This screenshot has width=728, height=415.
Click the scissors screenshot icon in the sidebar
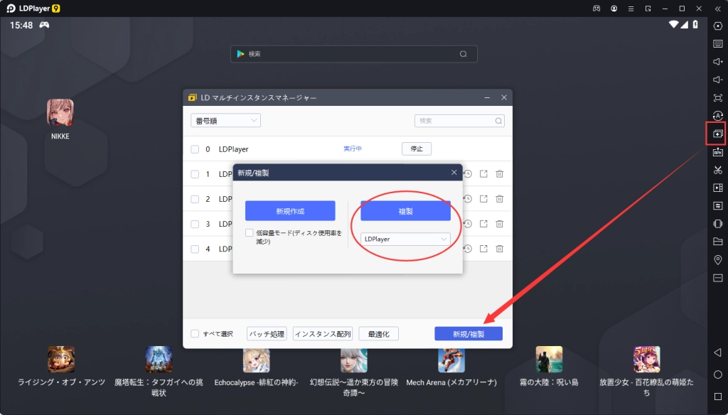(x=718, y=170)
